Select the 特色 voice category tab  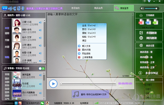coord(7,57)
